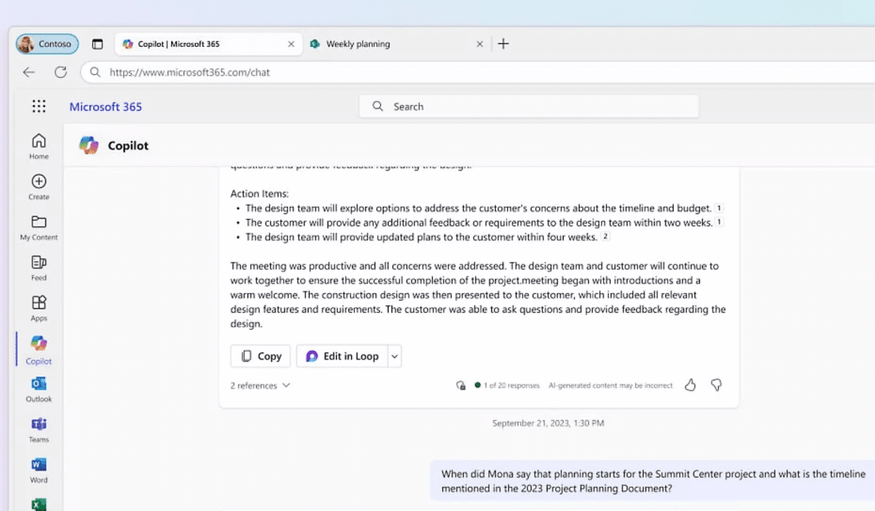The image size is (875, 511).
Task: Click the Microsoft 365 Search box
Action: tap(529, 107)
